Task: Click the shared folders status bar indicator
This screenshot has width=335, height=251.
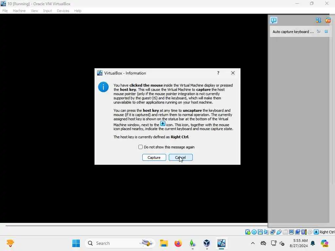Action: point(285,232)
